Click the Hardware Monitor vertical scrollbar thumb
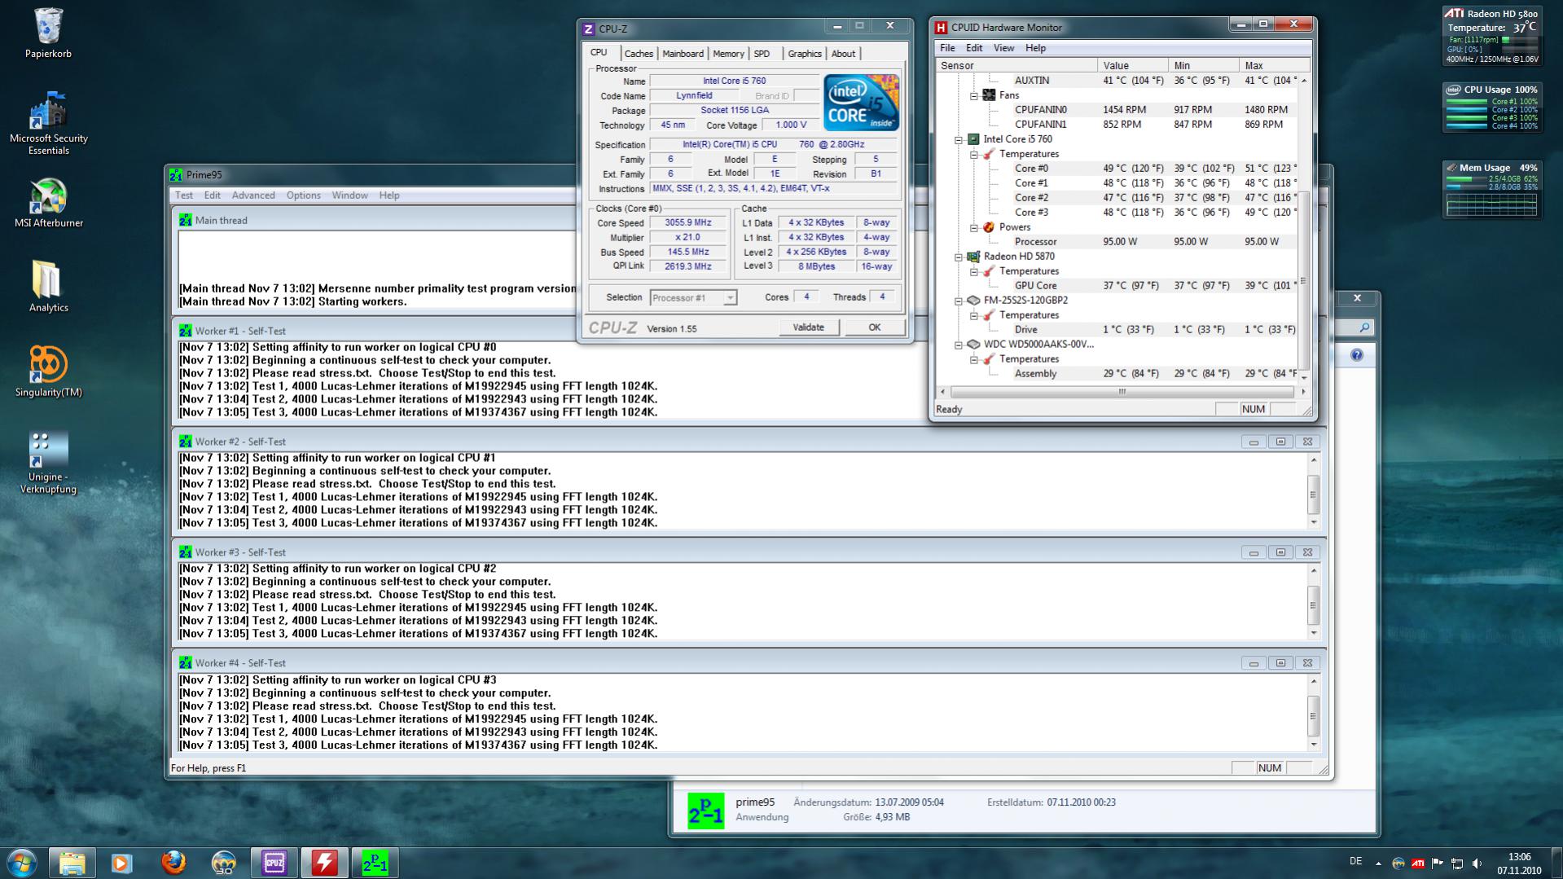The height and width of the screenshot is (879, 1563). click(x=1303, y=280)
